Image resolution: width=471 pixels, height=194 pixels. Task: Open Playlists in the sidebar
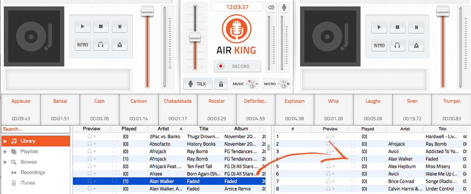pos(29,151)
